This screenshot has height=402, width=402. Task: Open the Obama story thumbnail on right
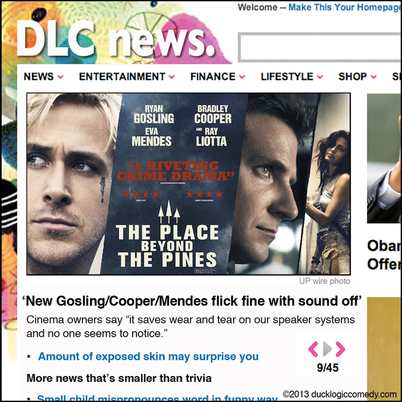point(384,158)
